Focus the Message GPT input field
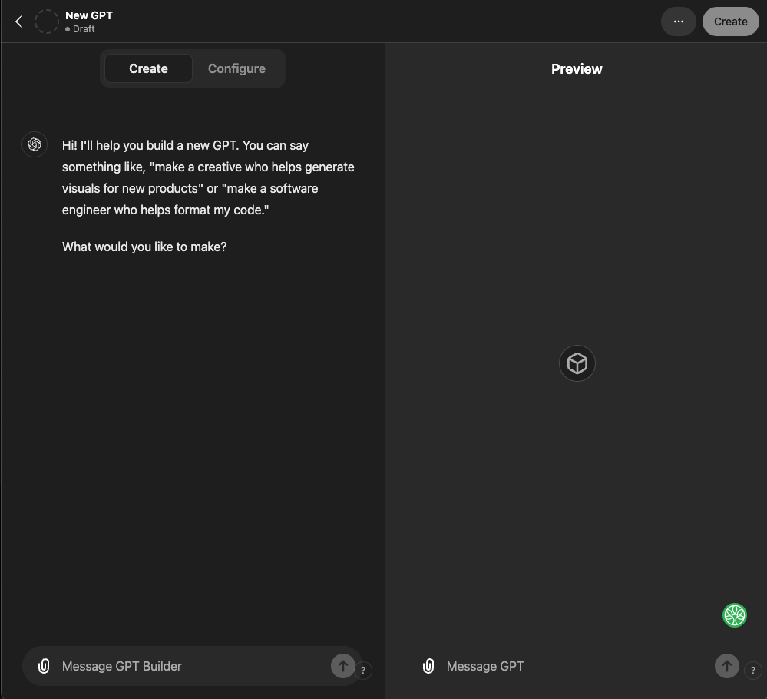This screenshot has width=767, height=699. [x=577, y=666]
